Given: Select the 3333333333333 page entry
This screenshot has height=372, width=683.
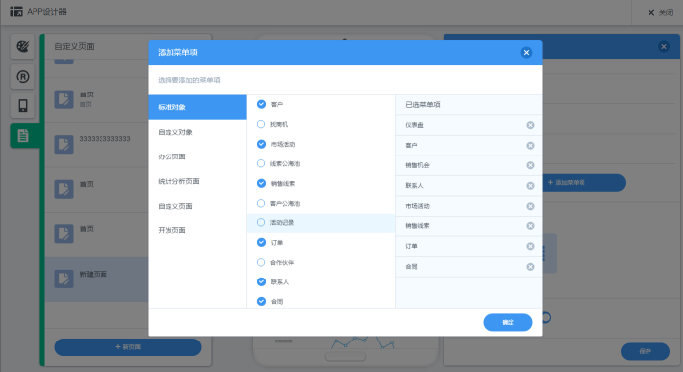Looking at the screenshot, I should 97,145.
